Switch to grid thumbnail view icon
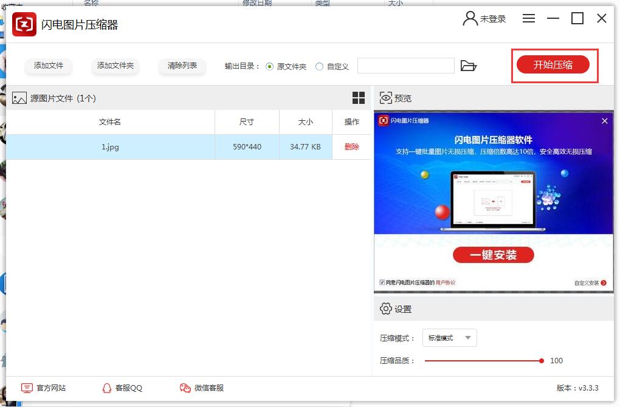The height and width of the screenshot is (407, 620). click(359, 98)
